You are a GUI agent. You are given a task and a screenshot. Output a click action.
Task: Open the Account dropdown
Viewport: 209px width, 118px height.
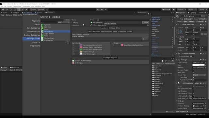click(181, 10)
